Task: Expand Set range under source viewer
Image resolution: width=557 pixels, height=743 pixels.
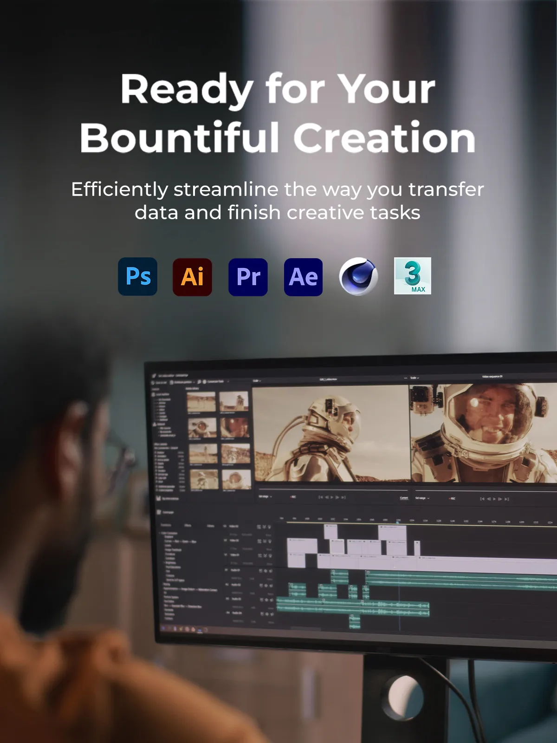Action: 265,496
